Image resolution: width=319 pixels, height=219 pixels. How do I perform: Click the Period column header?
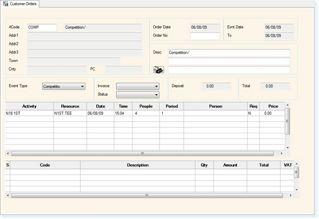point(172,106)
